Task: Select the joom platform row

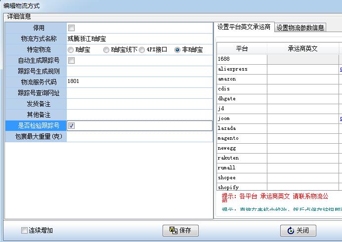Action: (x=242, y=119)
